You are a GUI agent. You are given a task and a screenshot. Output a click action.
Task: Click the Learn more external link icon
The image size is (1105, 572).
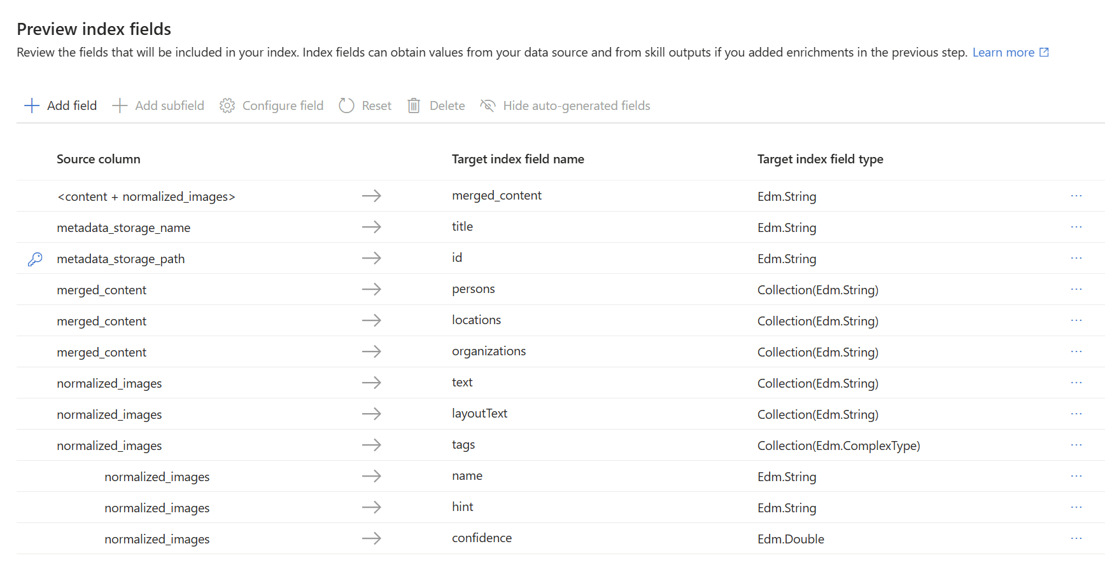(x=1044, y=52)
